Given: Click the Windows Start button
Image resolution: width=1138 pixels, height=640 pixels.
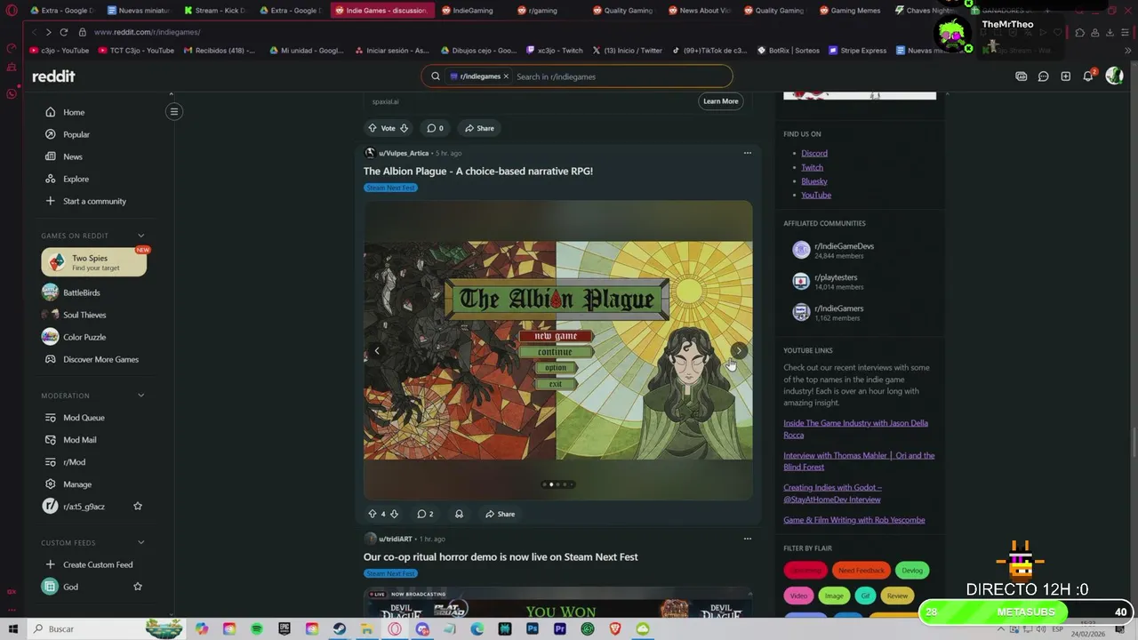Looking at the screenshot, I should click(12, 628).
